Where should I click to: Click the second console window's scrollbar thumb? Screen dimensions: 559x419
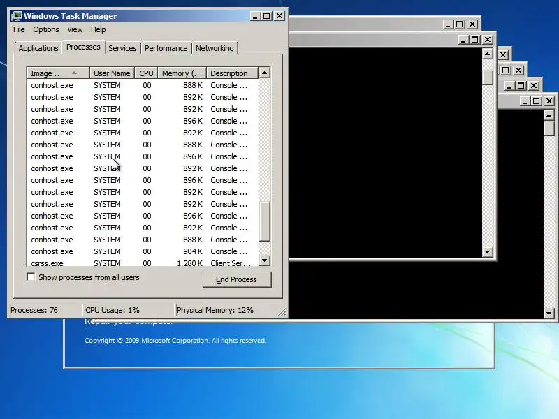(487, 78)
